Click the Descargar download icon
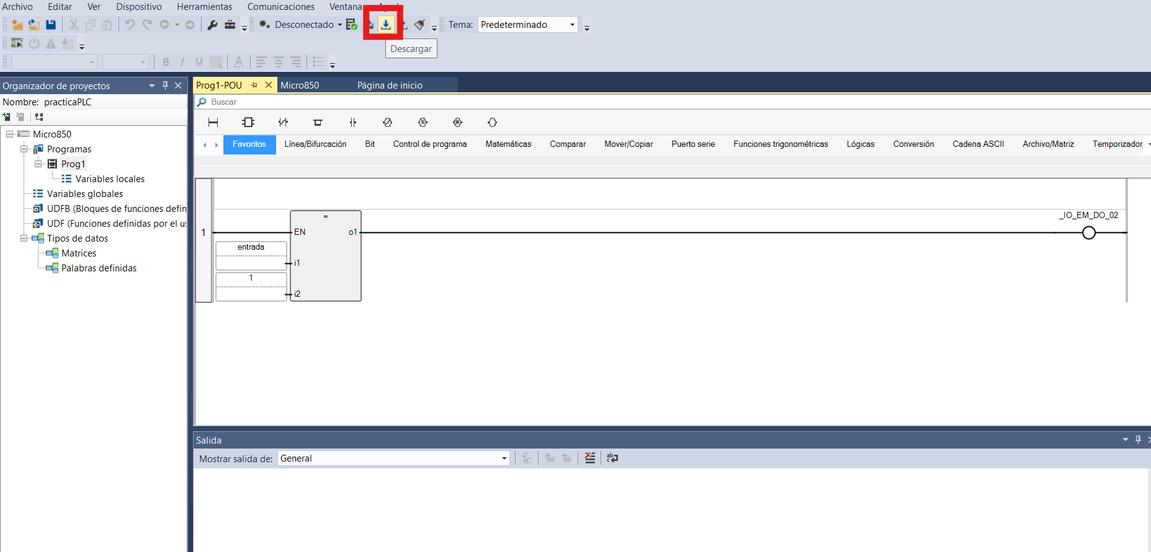1151x552 pixels. point(386,24)
